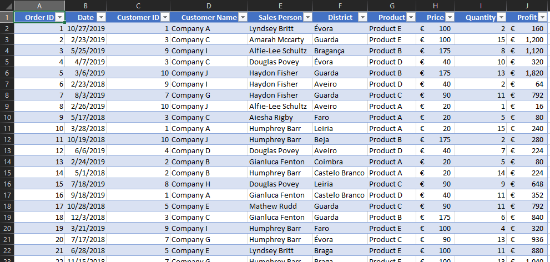The height and width of the screenshot is (262, 550).
Task: Open the Customer ID filter dropdown
Action: [165, 18]
